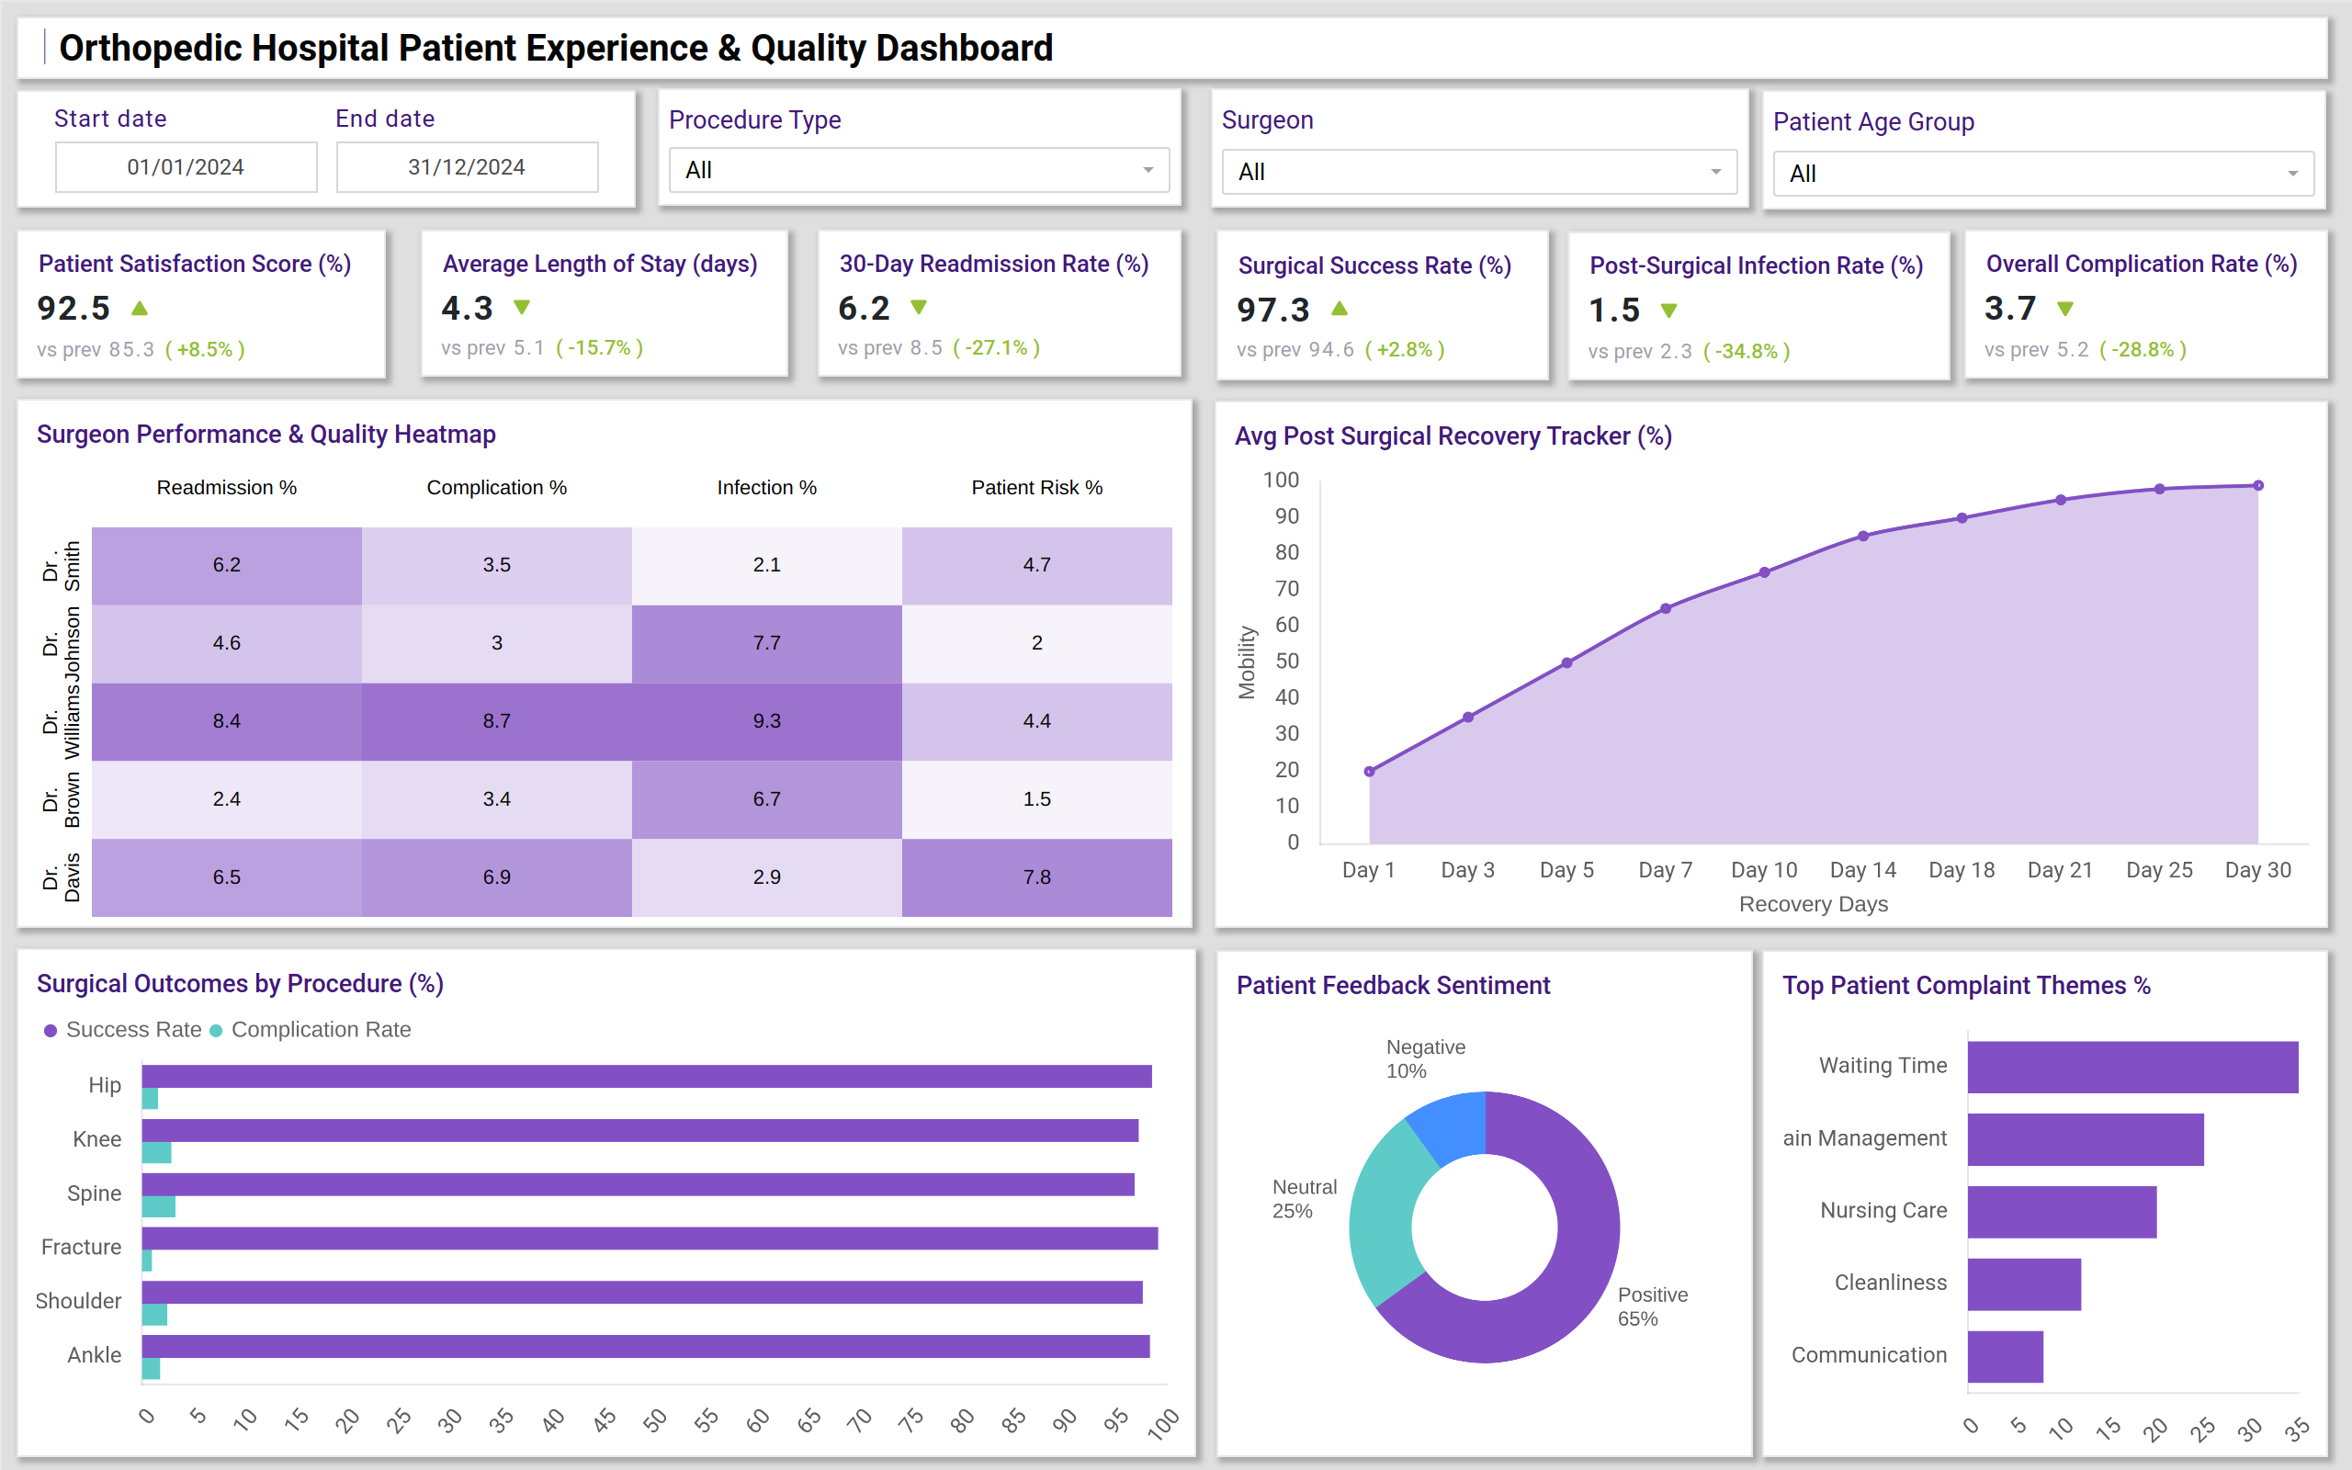Click Dr. Brown's Readmission cell 2.4
The width and height of the screenshot is (2352, 1470).
pyautogui.click(x=226, y=799)
